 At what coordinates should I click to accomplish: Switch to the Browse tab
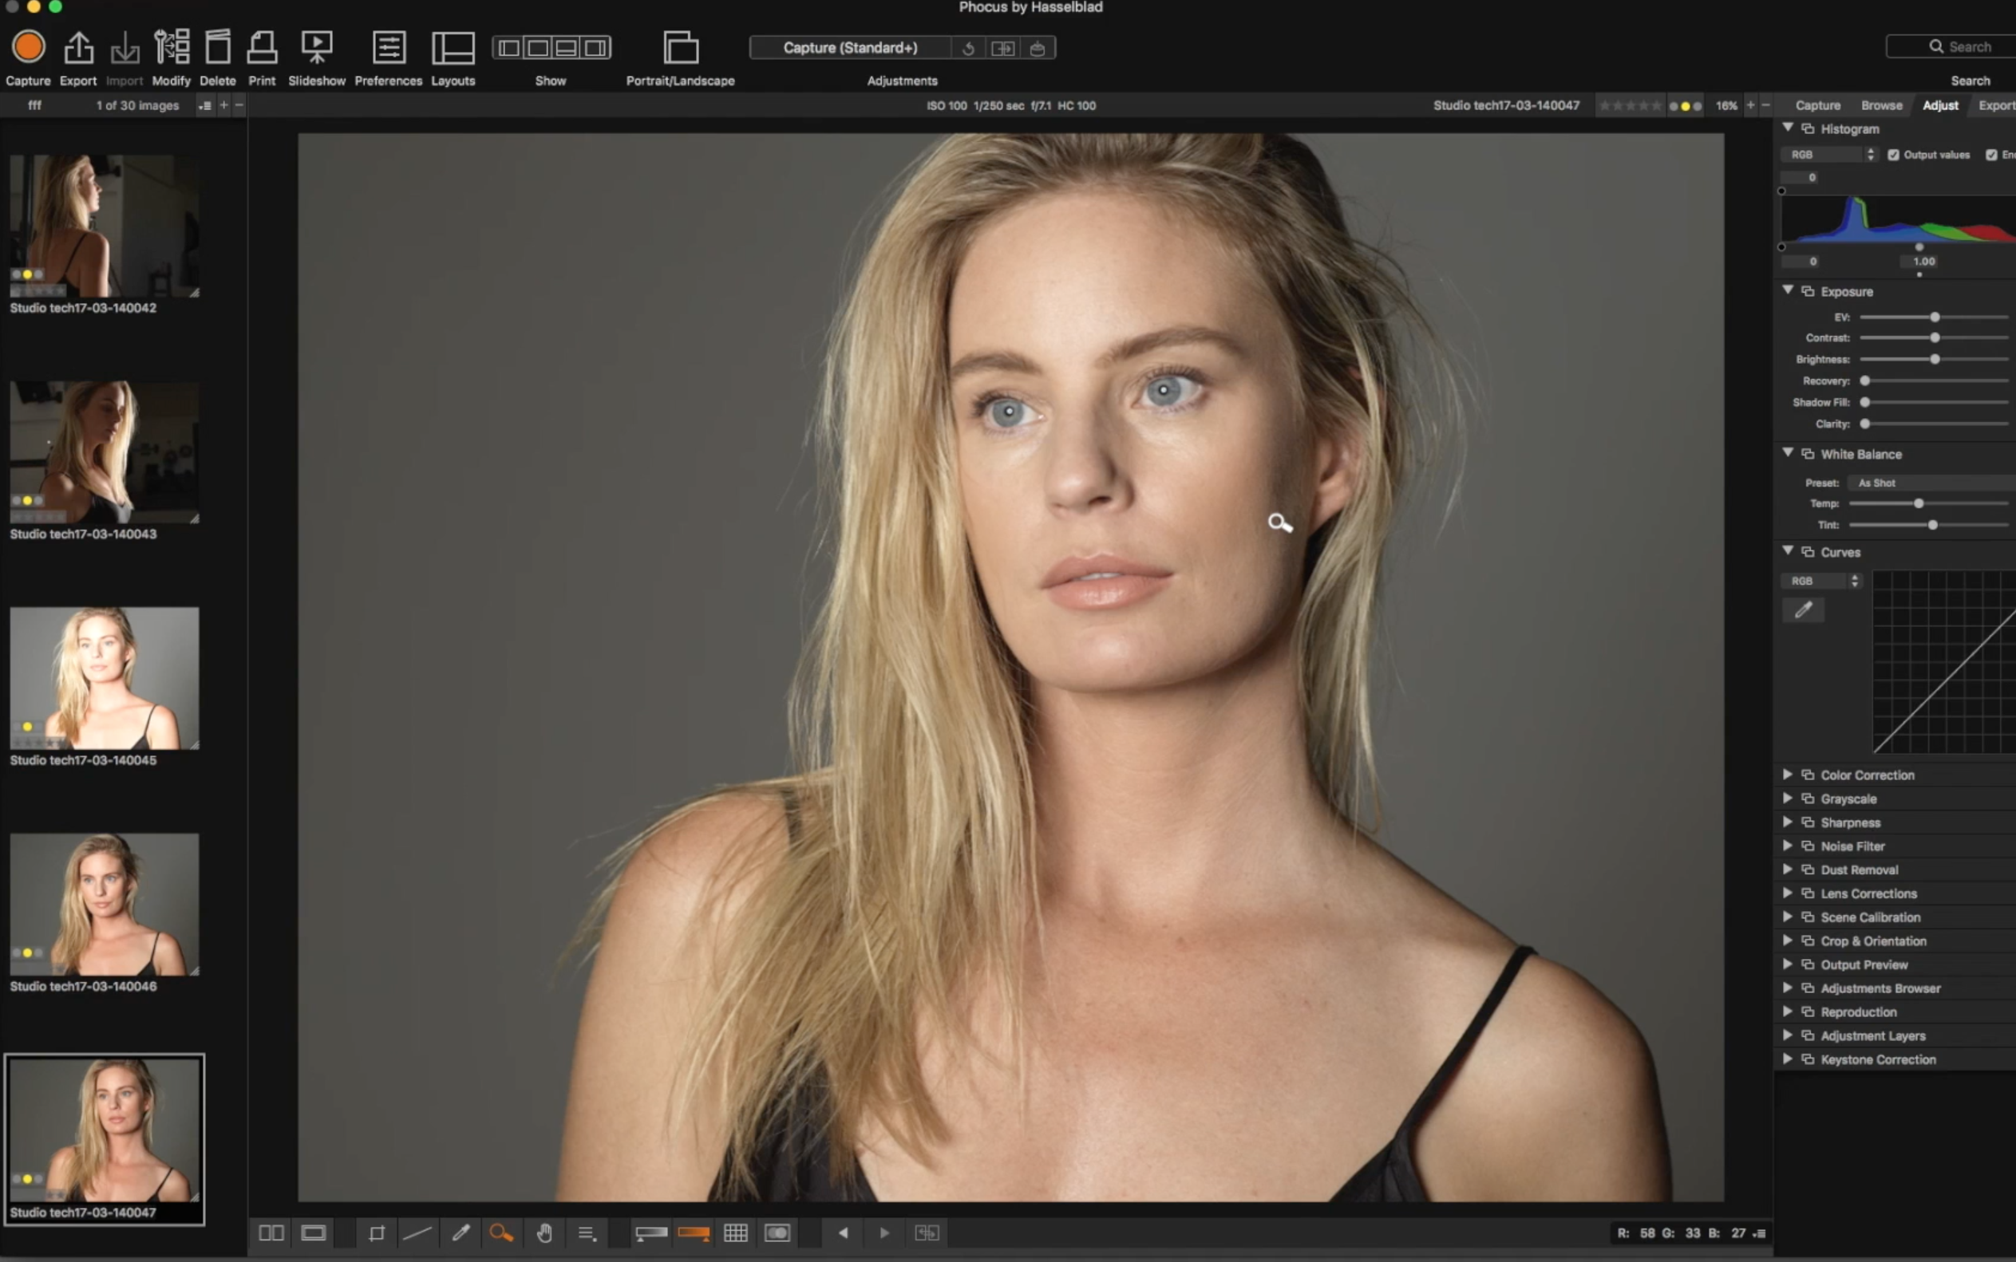pyautogui.click(x=1881, y=105)
